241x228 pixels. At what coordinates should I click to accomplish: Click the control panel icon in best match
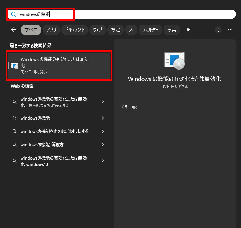point(15,66)
